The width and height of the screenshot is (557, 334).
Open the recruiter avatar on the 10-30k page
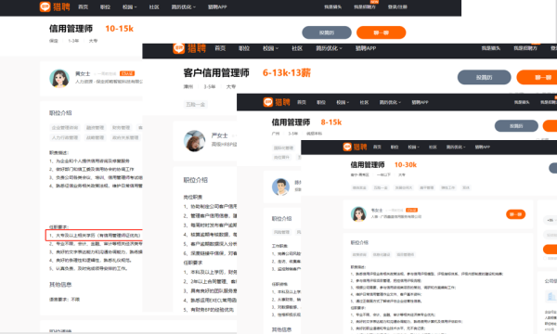(358, 214)
